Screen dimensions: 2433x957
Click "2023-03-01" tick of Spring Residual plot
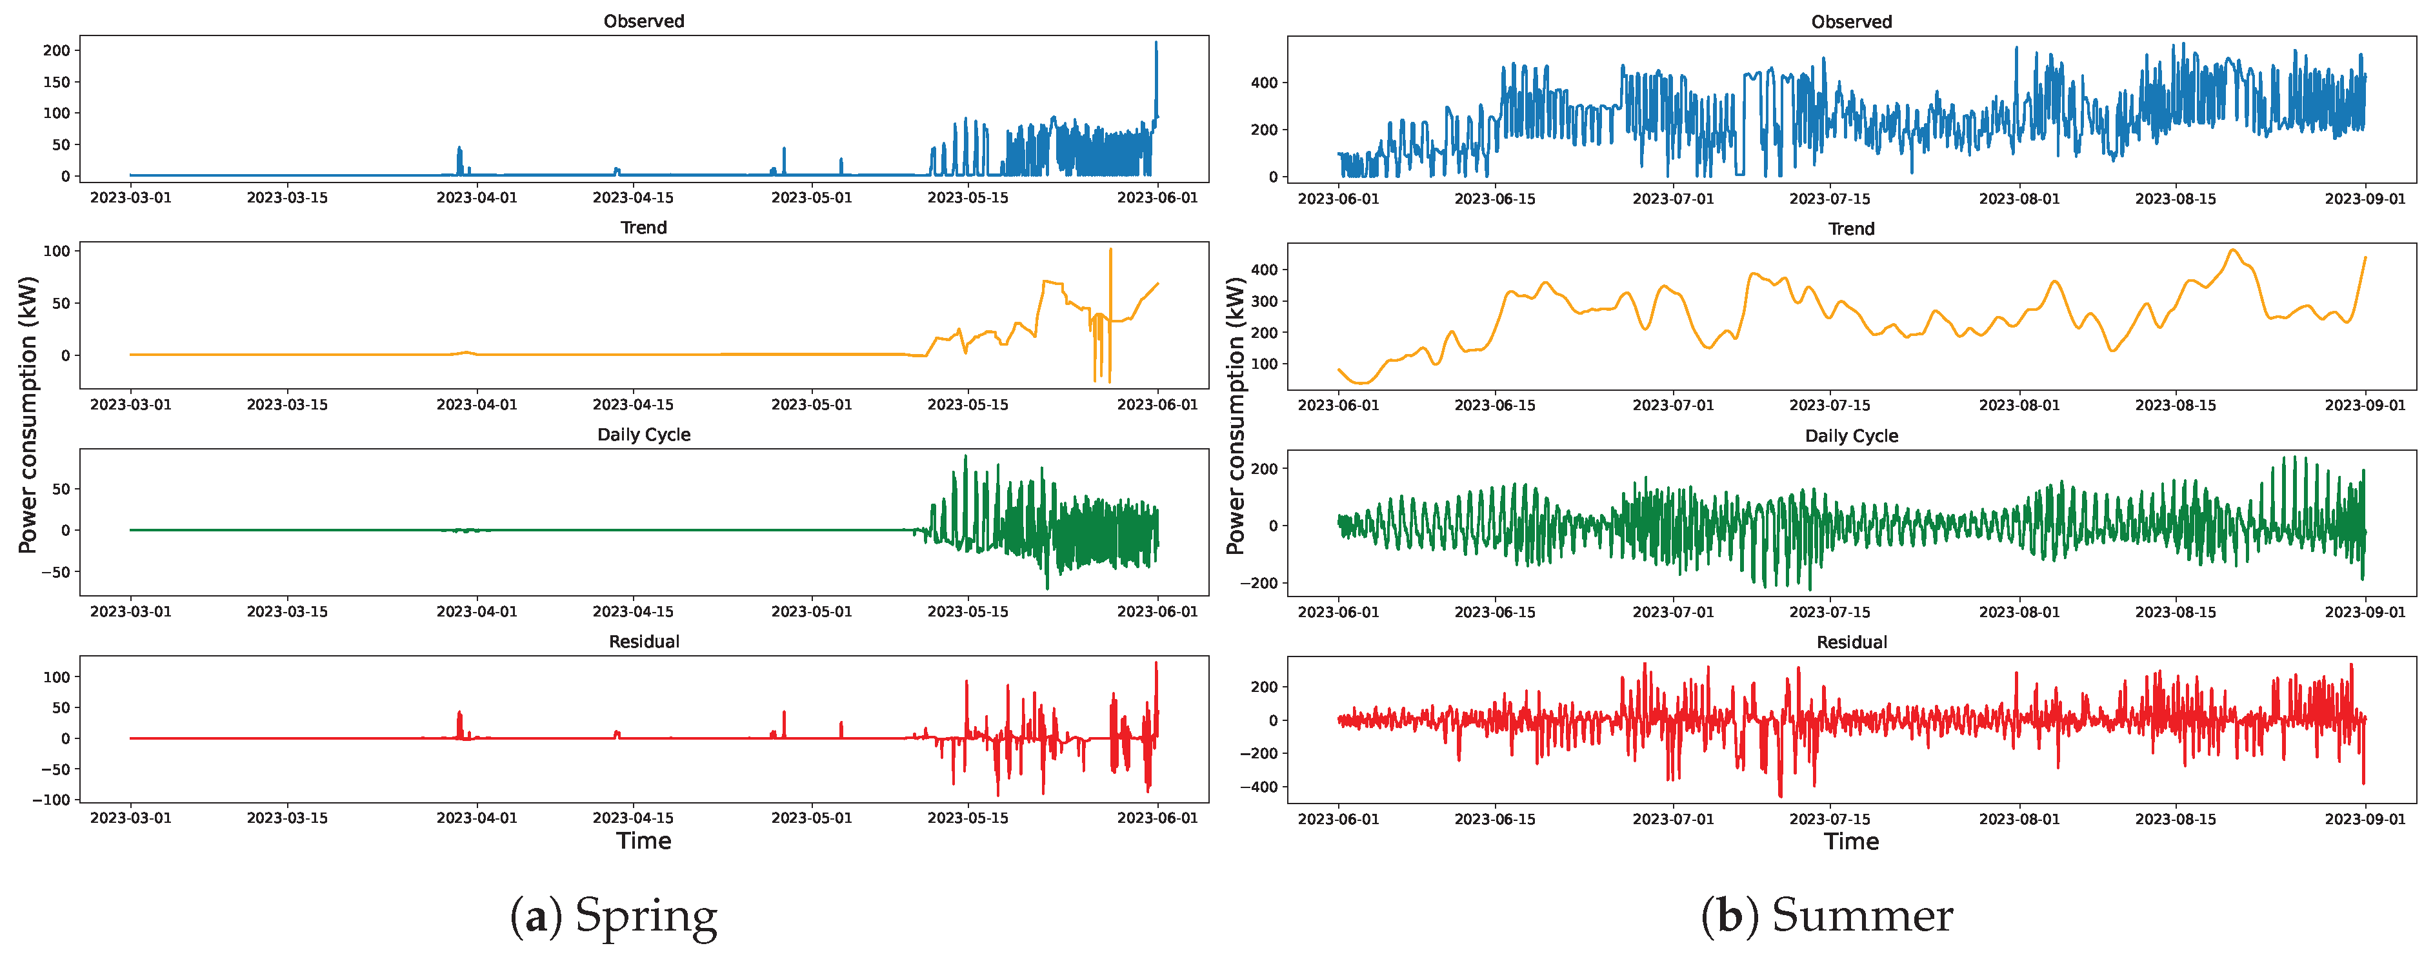click(x=130, y=817)
